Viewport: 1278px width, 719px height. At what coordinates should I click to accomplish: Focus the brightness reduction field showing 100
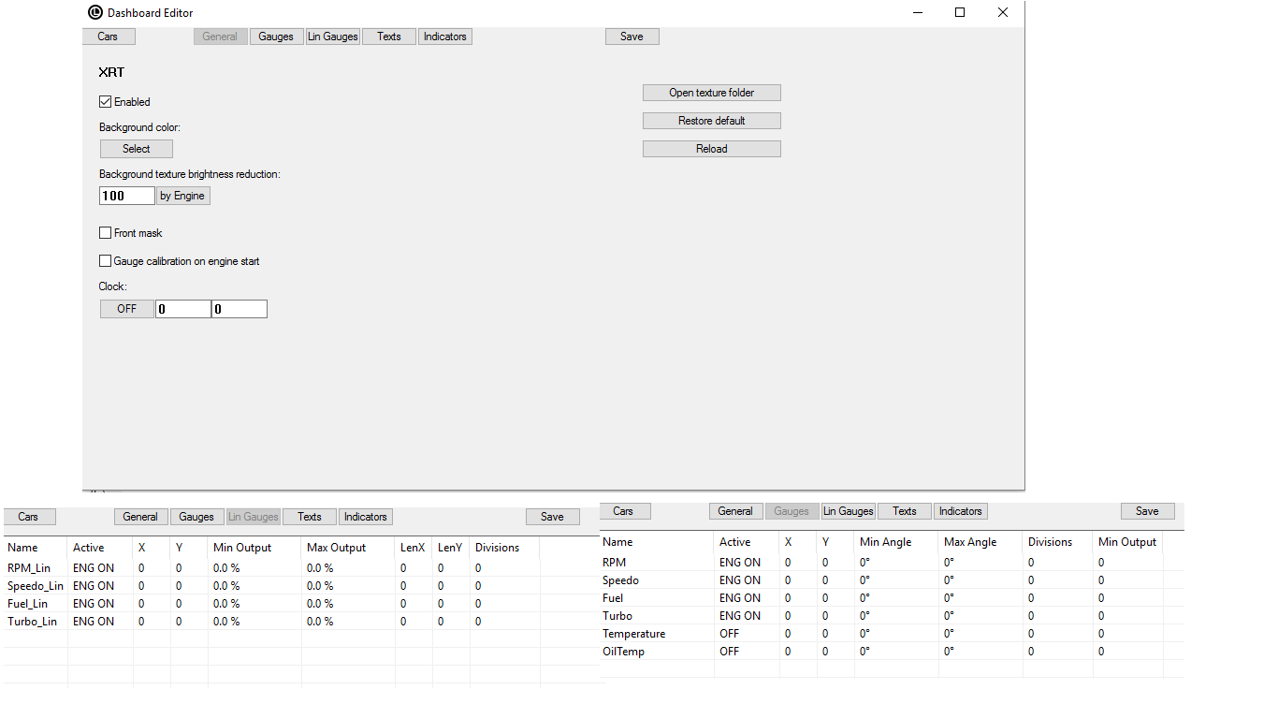coord(127,196)
